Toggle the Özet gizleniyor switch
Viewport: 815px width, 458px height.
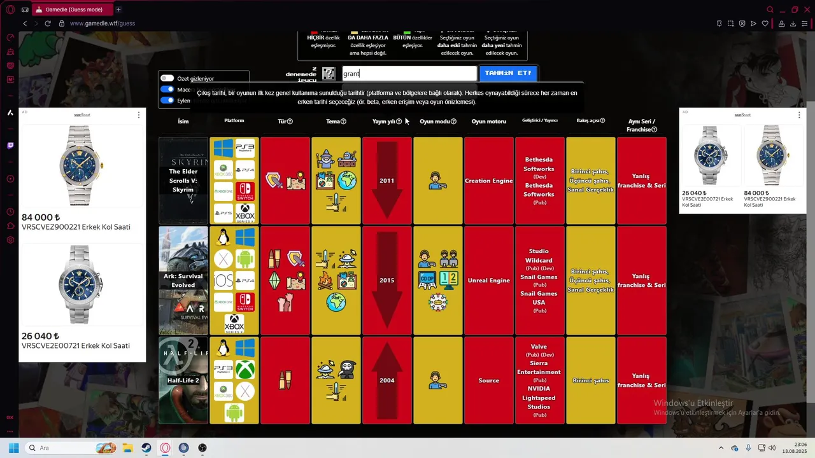click(167, 78)
